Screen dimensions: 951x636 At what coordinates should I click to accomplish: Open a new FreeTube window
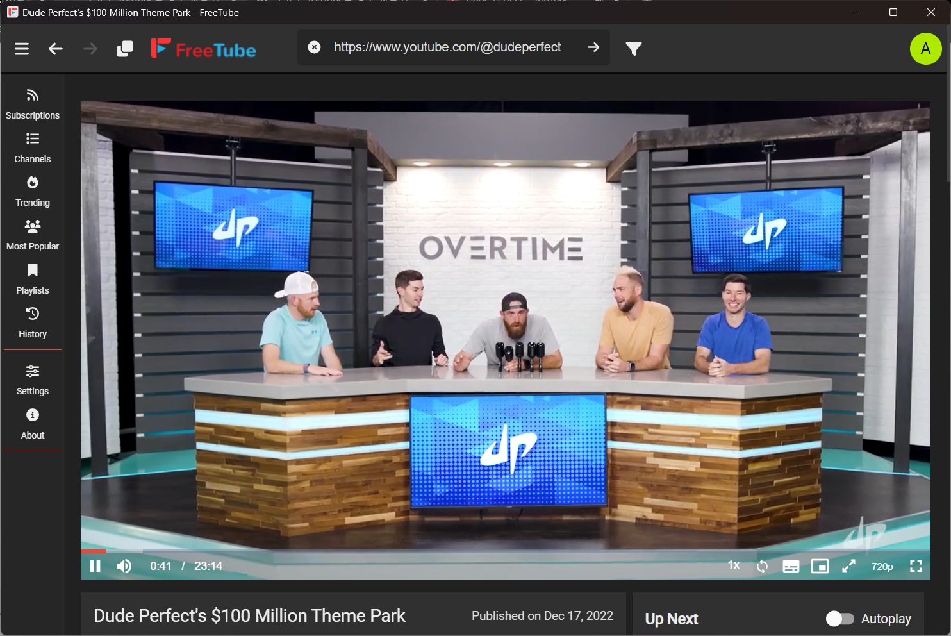point(125,49)
